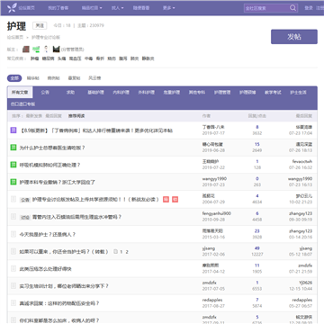This screenshot has width=324, height=324.
Task: Click green icon beside 呼吸机模拟肺 thread
Action: pos(13,165)
